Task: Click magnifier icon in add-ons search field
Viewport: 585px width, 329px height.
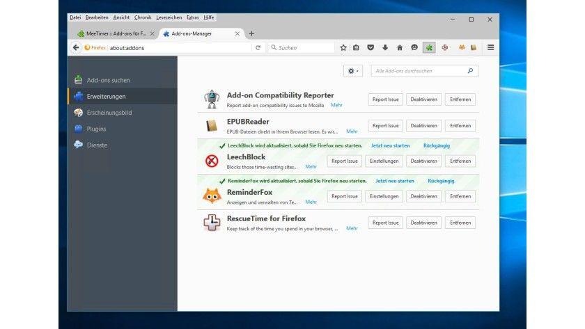Action: [470, 71]
